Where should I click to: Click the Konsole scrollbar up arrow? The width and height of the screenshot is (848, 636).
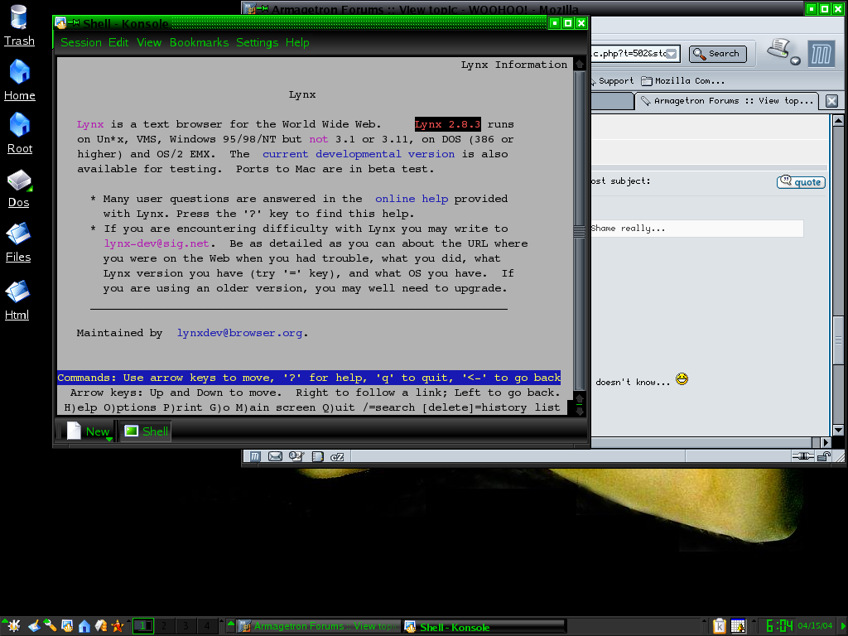579,65
